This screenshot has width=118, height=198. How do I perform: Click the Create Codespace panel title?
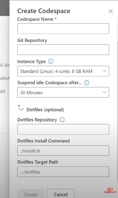pyautogui.click(x=44, y=11)
